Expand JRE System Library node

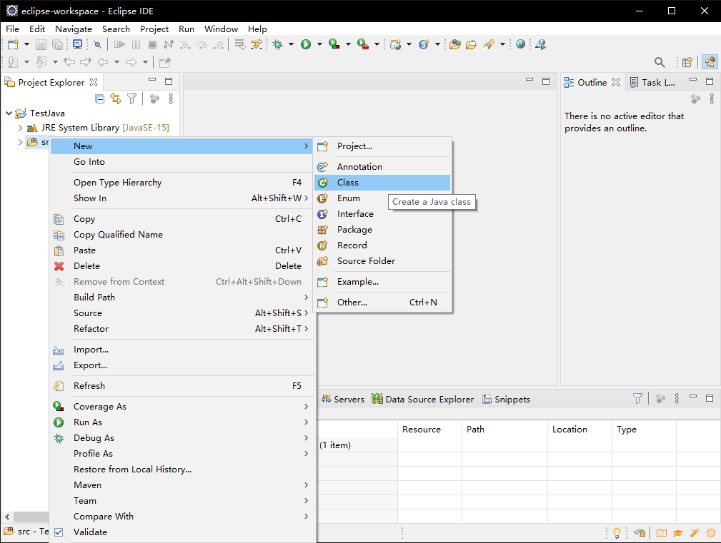(20, 128)
